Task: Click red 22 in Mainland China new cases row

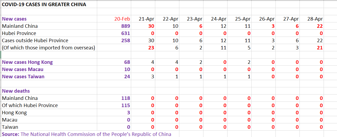Action: (x=320, y=26)
